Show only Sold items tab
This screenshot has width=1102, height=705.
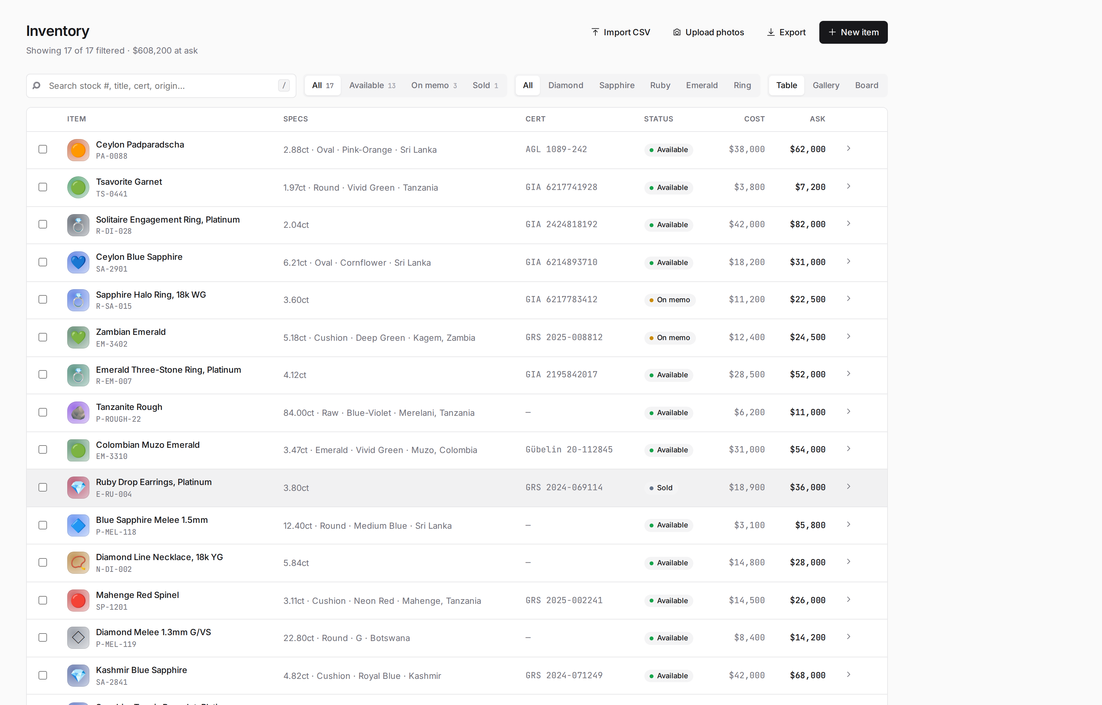coord(485,86)
